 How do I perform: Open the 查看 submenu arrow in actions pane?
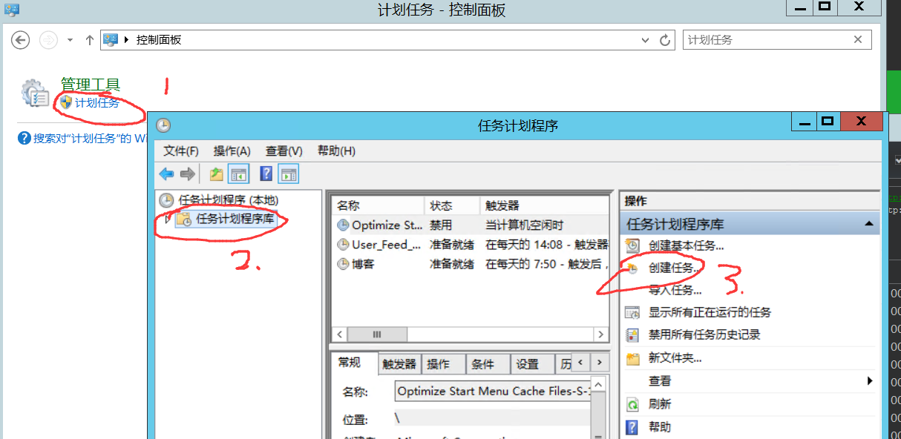click(x=870, y=380)
